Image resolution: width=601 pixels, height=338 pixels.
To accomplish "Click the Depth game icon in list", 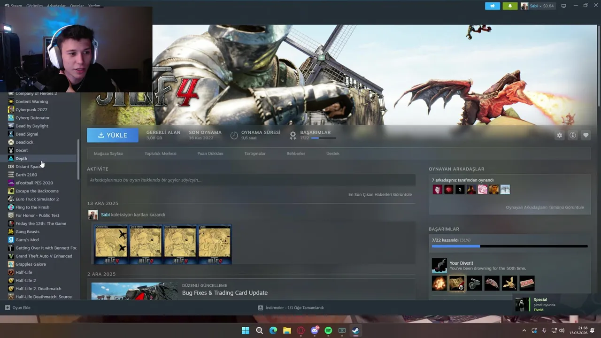I will coord(11,158).
